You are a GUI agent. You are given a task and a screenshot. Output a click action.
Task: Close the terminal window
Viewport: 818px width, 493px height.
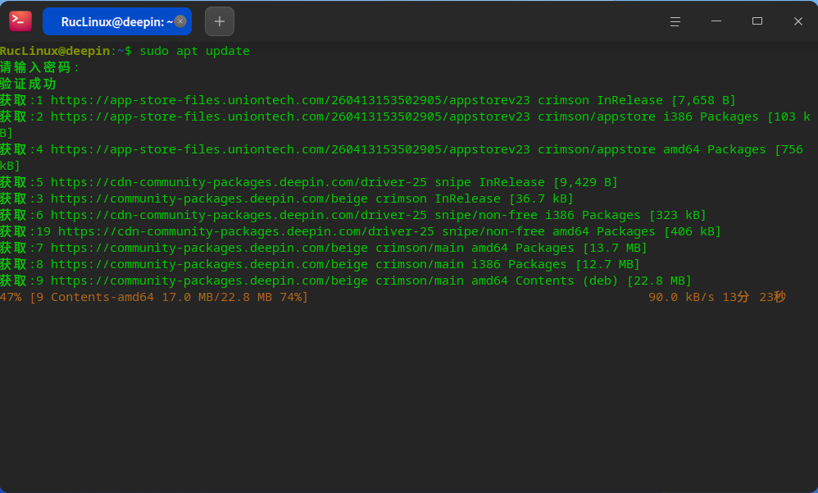coord(798,21)
